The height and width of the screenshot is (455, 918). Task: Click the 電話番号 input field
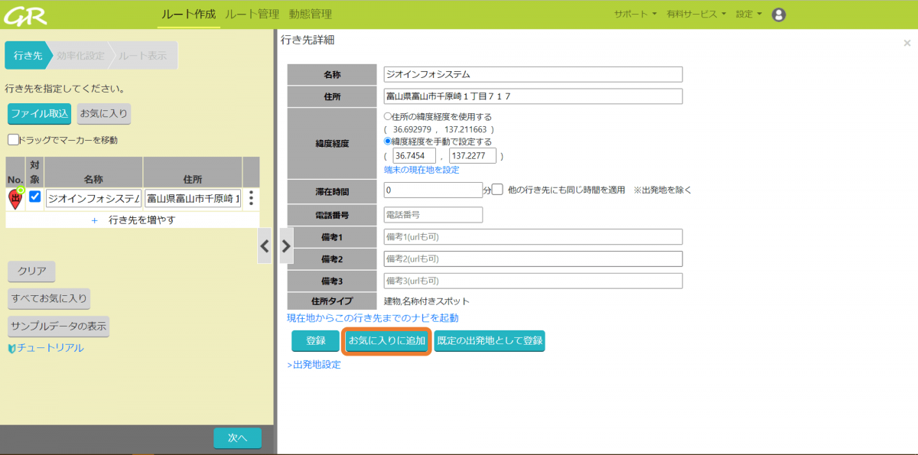433,215
